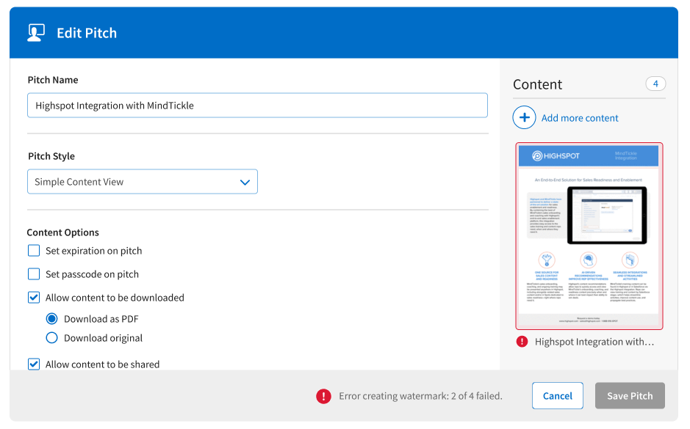This screenshot has width=690, height=429.
Task: Click the Highspot Integration with… content title
Action: 594,342
